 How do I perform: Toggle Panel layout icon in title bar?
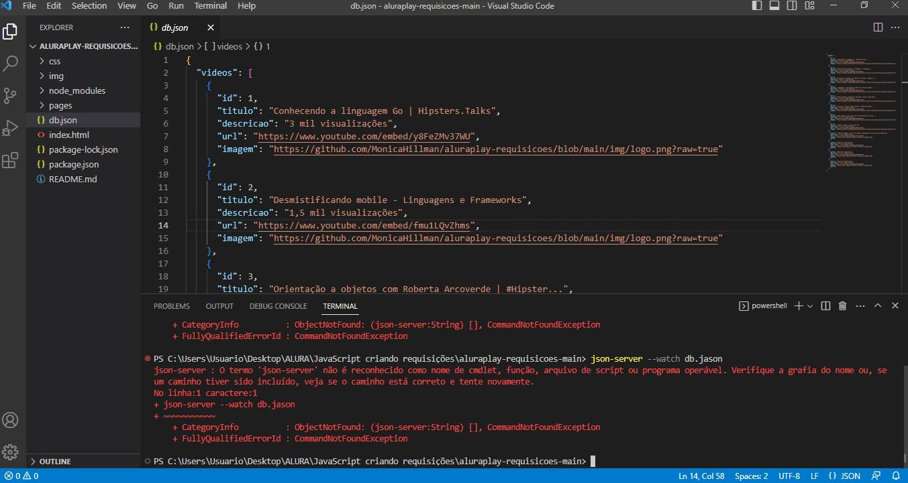774,5
